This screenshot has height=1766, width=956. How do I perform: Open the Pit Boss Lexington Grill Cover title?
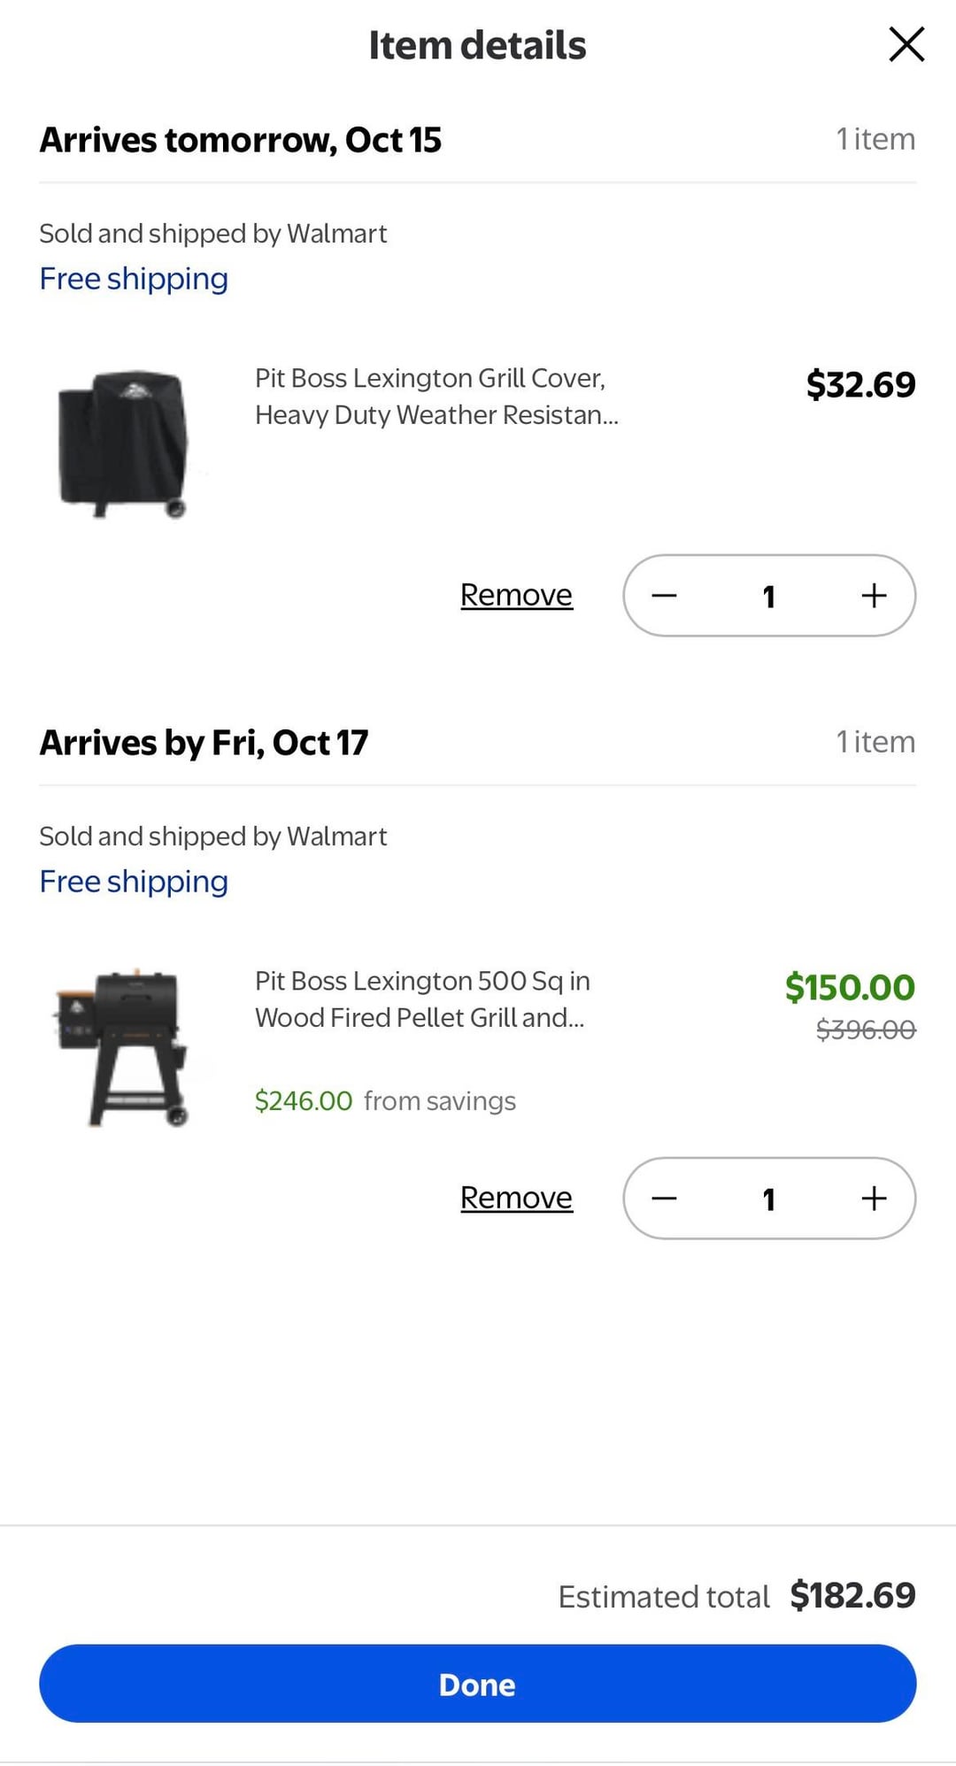[436, 397]
